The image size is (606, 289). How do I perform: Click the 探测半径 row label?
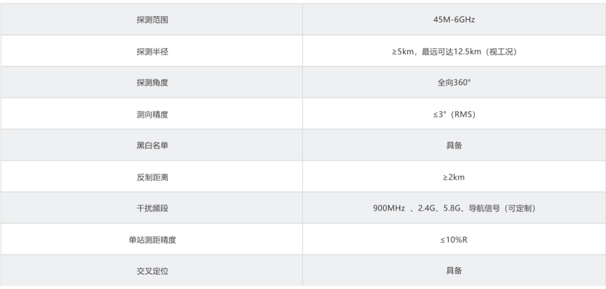click(x=152, y=52)
